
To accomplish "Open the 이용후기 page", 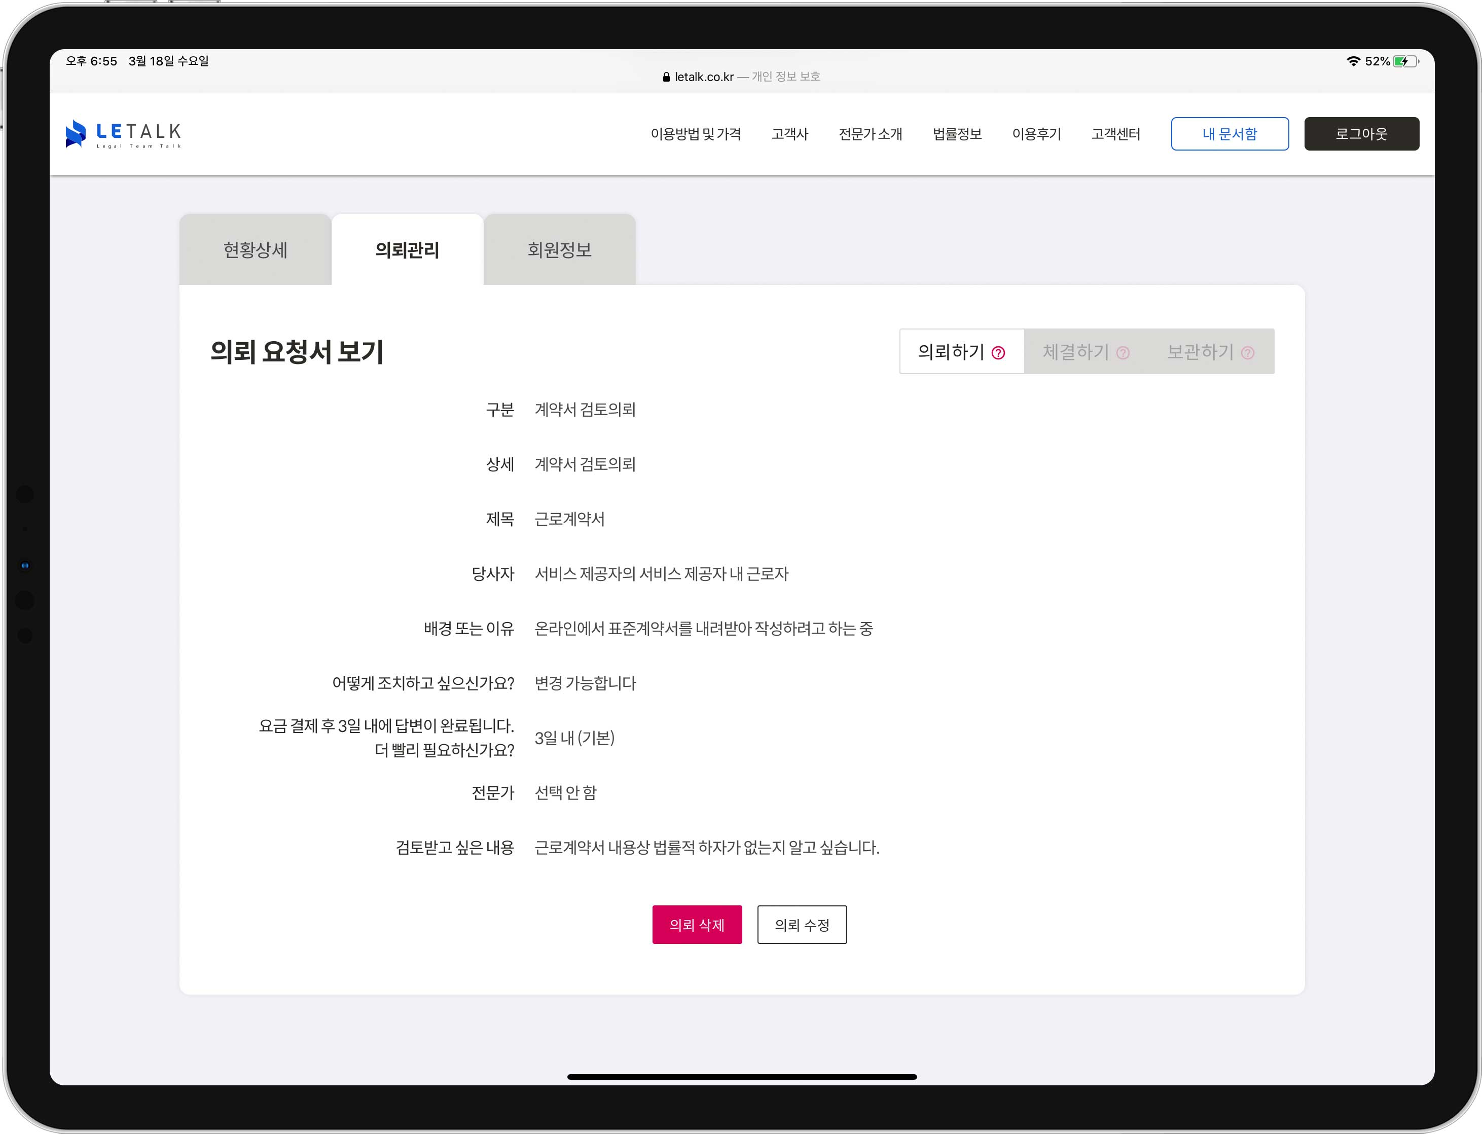I will click(x=1036, y=134).
